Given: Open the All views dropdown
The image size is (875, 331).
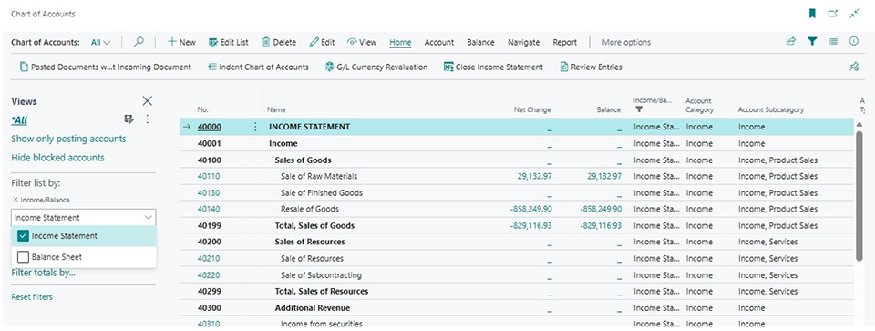Looking at the screenshot, I should [101, 42].
